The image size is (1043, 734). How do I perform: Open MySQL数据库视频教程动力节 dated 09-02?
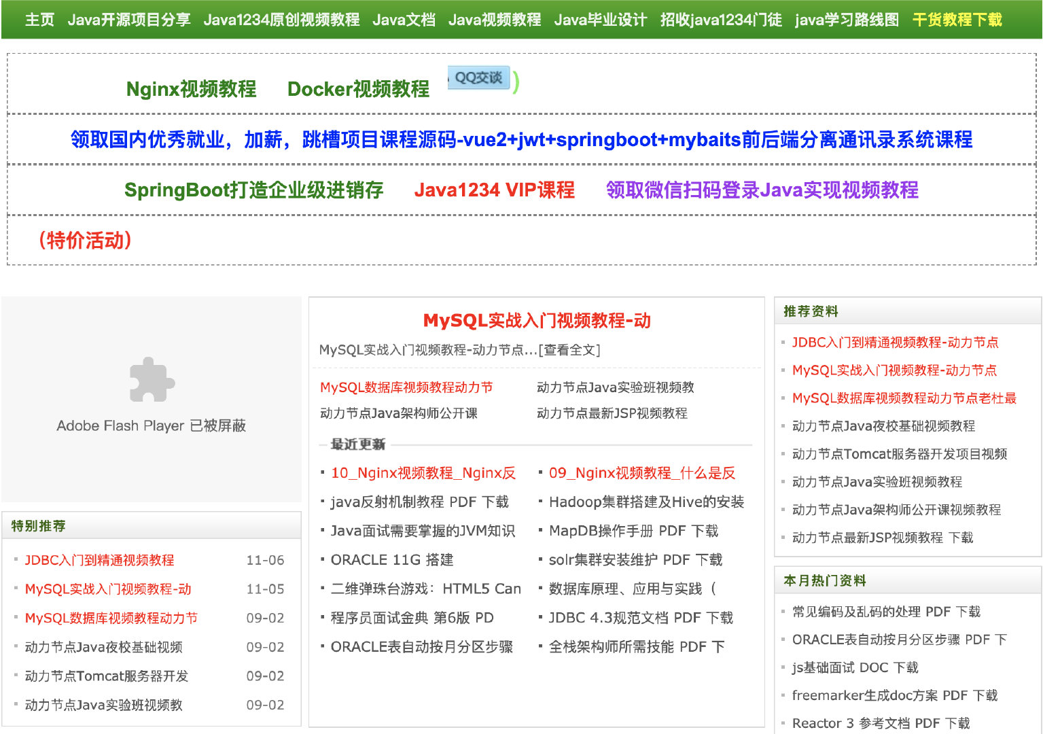111,618
